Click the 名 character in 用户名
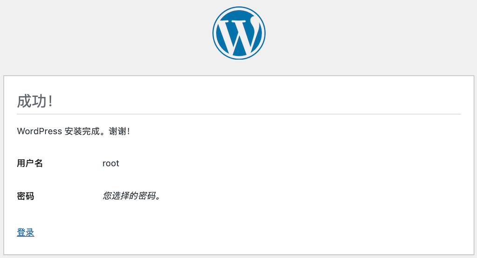Screen dimensions: 477x258 (x=39, y=163)
